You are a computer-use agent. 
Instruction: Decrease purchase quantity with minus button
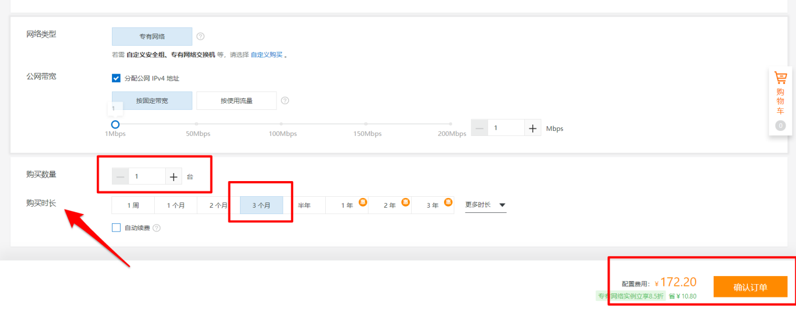pyautogui.click(x=120, y=176)
